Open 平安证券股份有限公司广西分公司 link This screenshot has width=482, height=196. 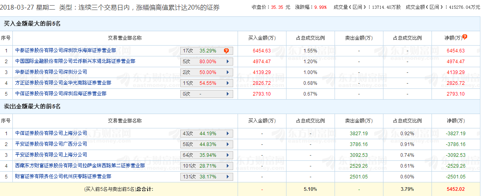click(51, 144)
